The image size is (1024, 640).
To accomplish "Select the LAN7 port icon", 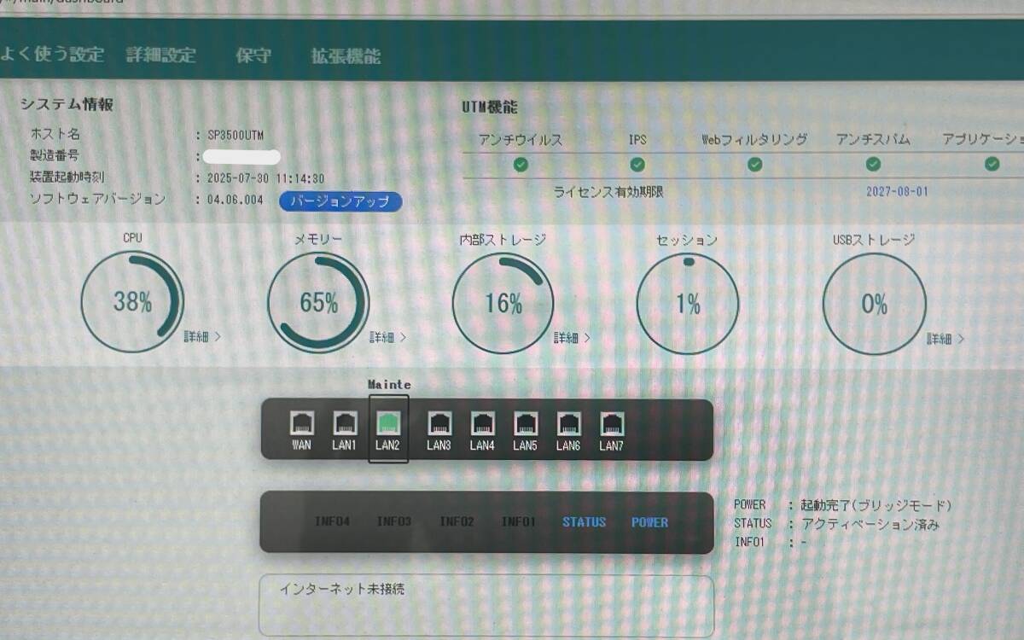I will [x=612, y=423].
